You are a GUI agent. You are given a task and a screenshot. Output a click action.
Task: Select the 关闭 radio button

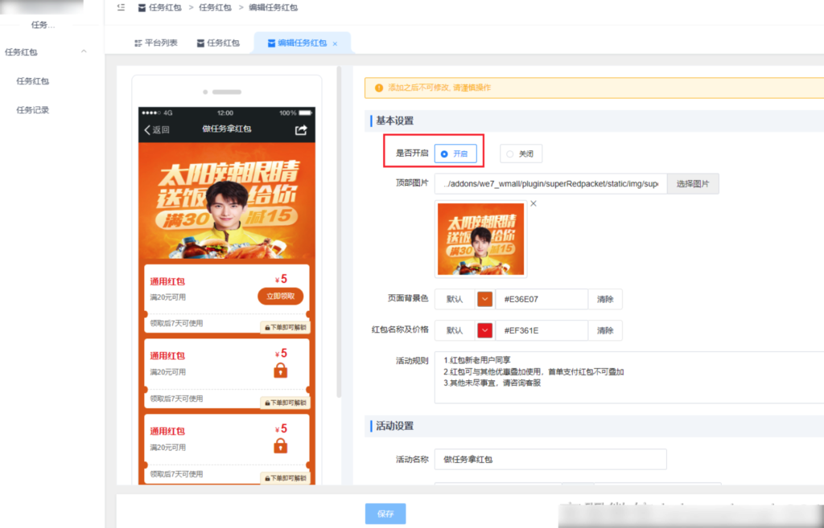(509, 153)
